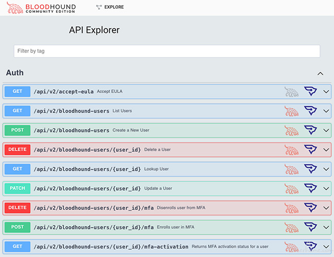Screen dimensions: 334x257
Task: Click the blue enterprise icon on Lookup User row
Action: click(x=310, y=169)
